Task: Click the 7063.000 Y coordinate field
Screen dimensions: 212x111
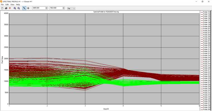Action: (56, 8)
